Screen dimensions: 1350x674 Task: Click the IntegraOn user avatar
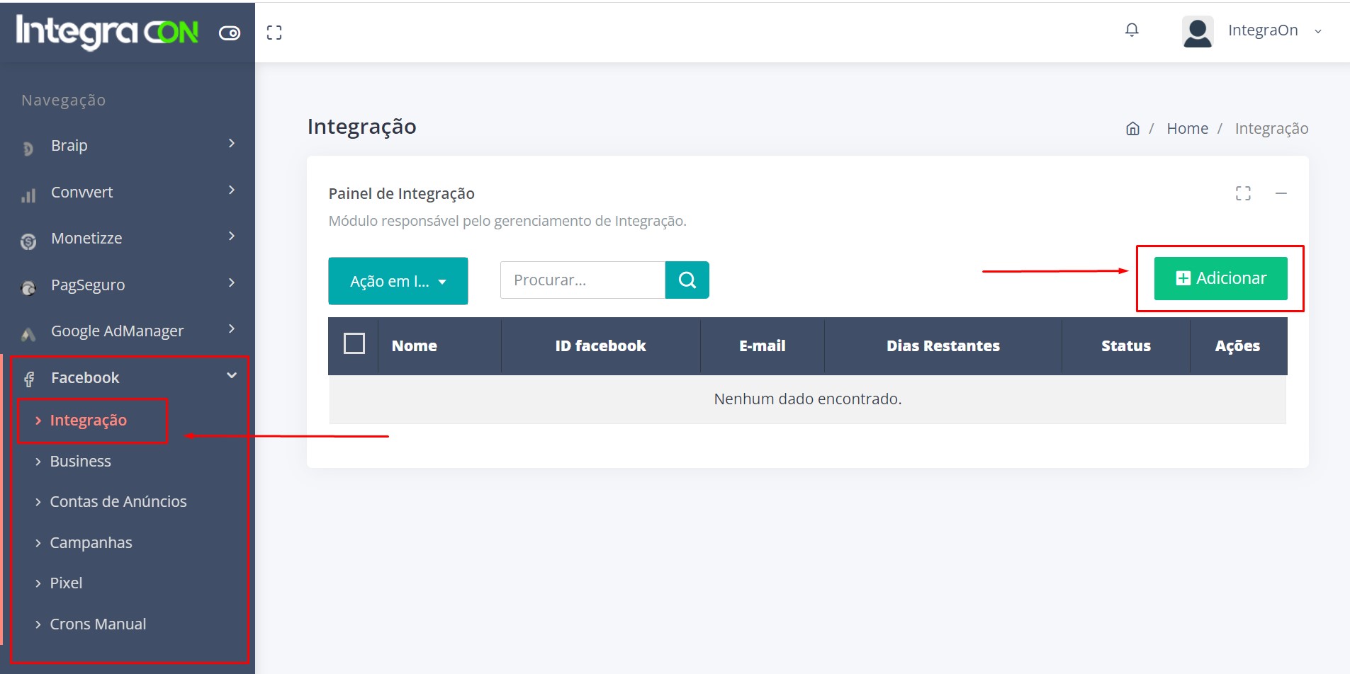(1198, 32)
